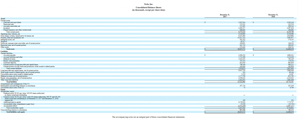Click the 'Inventory' row label
Image resolution: width=298 pixels, height=120 pixels.
(7, 28)
